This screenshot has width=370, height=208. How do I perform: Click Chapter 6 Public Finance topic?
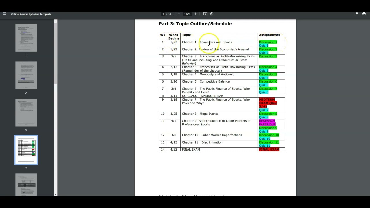[216, 90]
